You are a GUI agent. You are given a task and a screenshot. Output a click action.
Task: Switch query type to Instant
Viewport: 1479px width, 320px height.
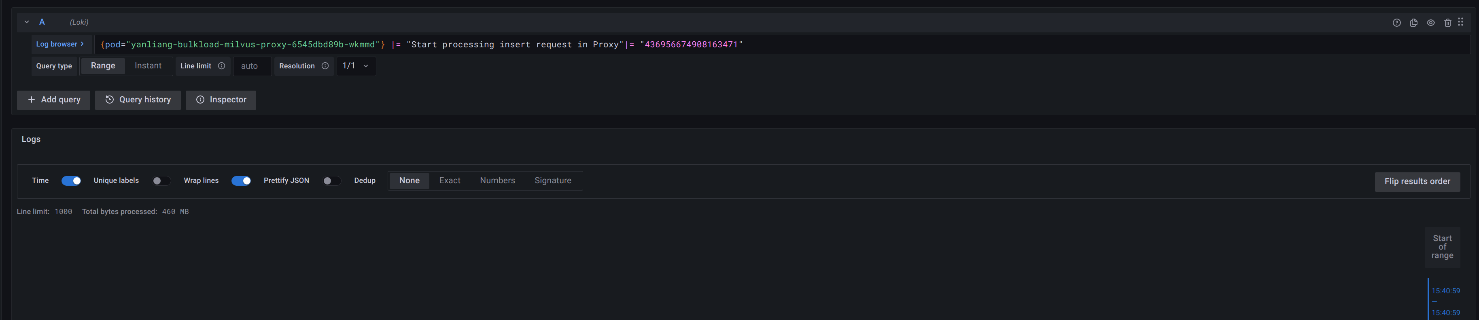(148, 66)
